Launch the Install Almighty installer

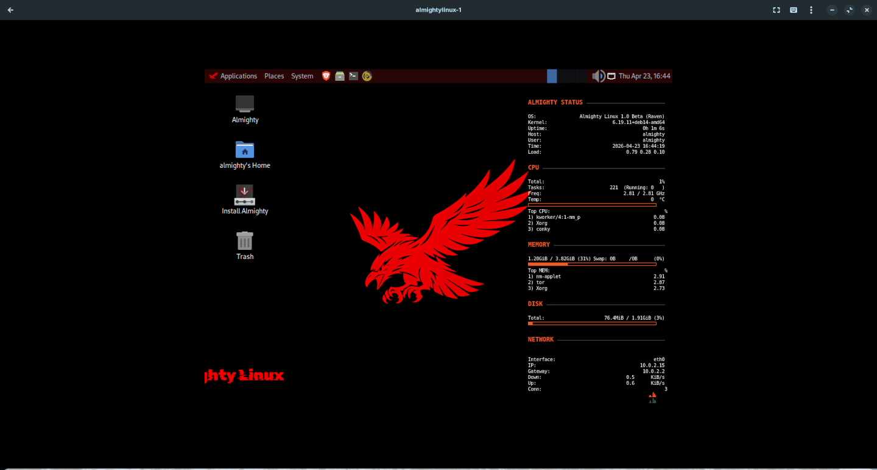click(245, 195)
